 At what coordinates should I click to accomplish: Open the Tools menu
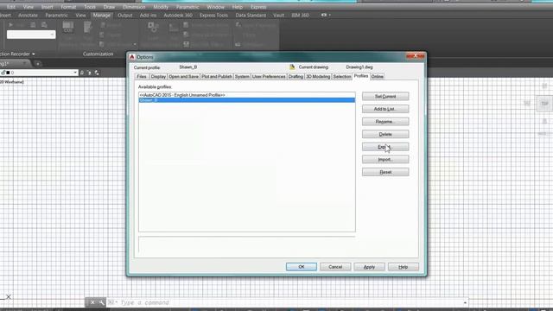coord(90,7)
